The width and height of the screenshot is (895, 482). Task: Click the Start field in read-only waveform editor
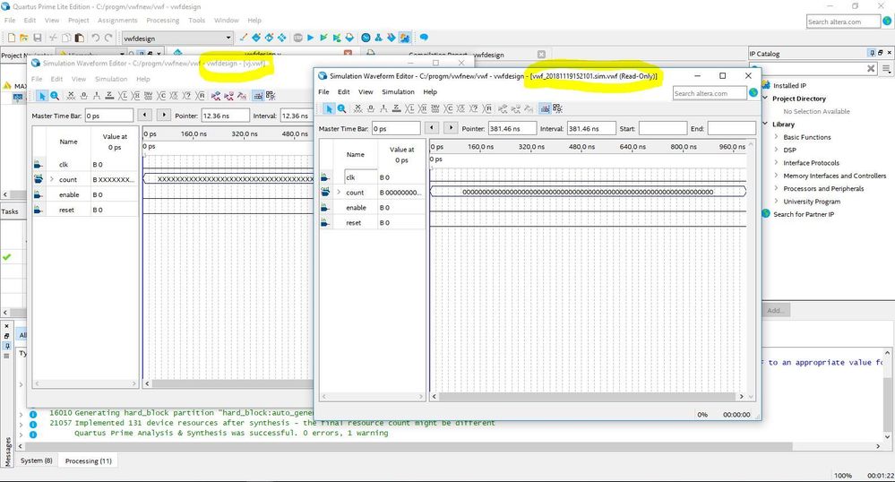pos(662,128)
